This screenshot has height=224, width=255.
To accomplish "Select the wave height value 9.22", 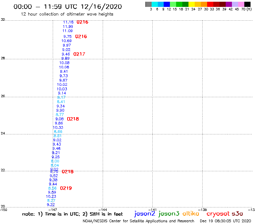I will click(x=51, y=205).
